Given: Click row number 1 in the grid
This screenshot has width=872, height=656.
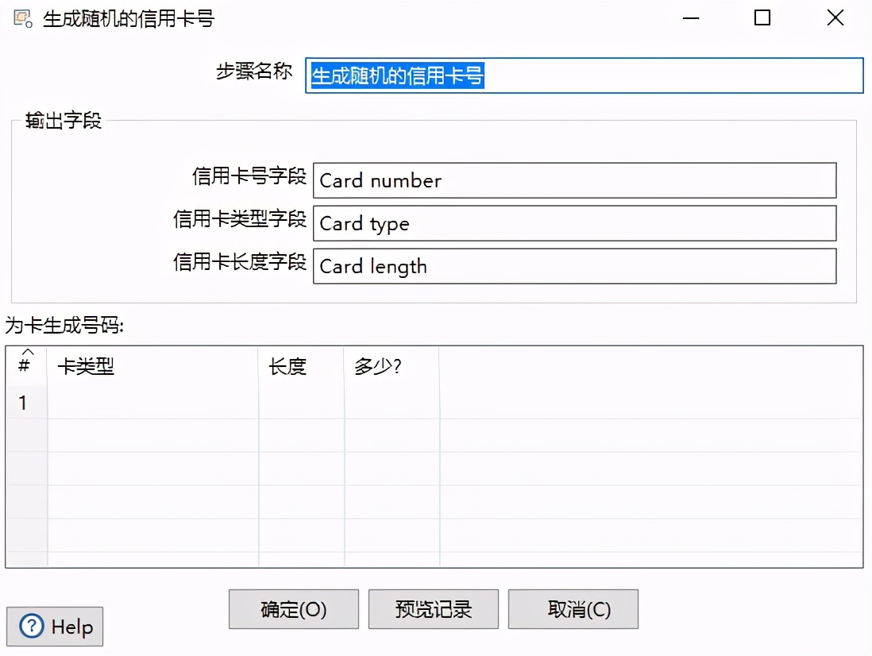Looking at the screenshot, I should (26, 402).
